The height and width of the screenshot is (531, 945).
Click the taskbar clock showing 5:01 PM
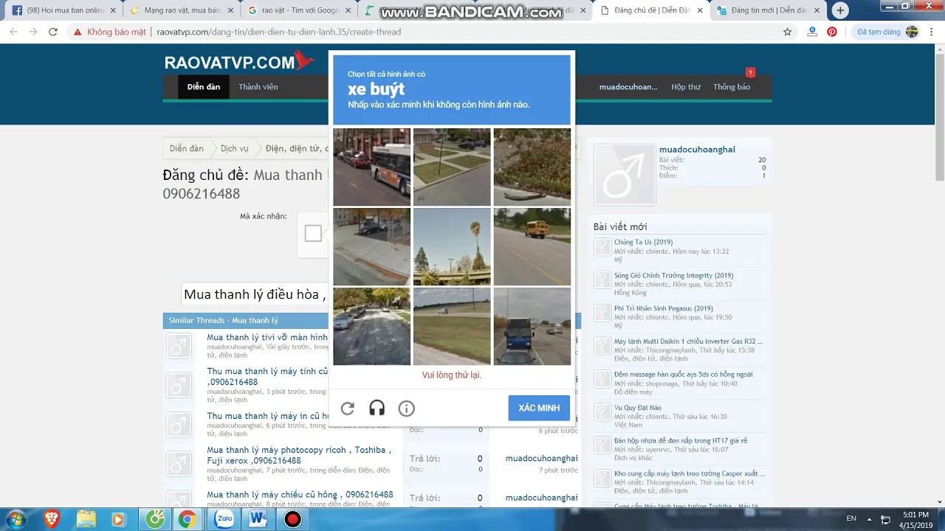pyautogui.click(x=915, y=519)
